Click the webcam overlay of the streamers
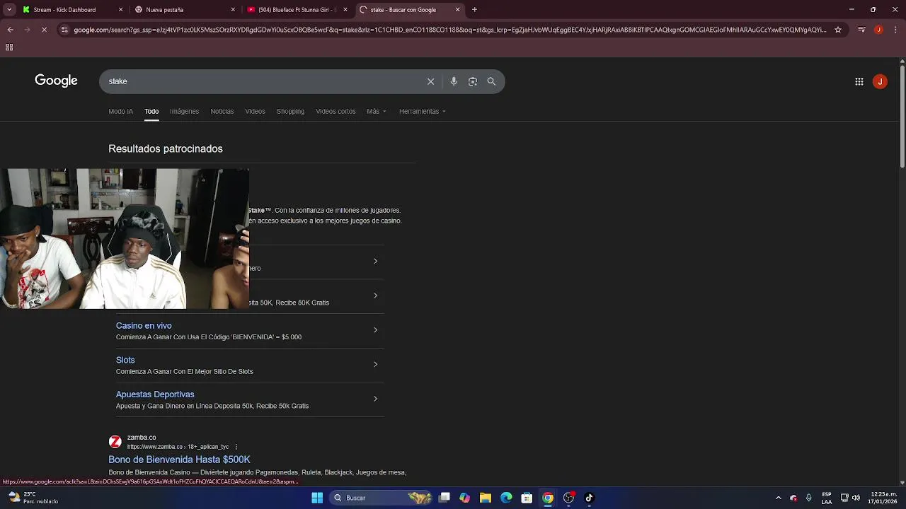906x509 pixels. (x=125, y=238)
